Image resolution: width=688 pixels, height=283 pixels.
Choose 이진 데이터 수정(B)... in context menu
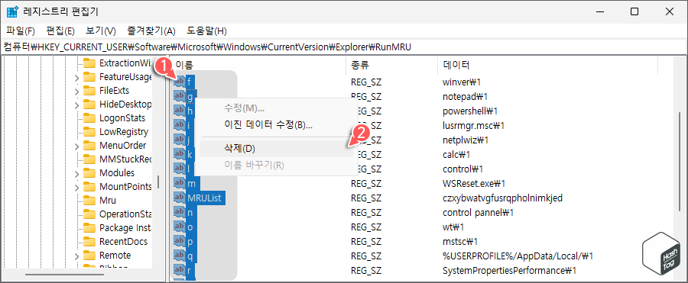tap(277, 125)
